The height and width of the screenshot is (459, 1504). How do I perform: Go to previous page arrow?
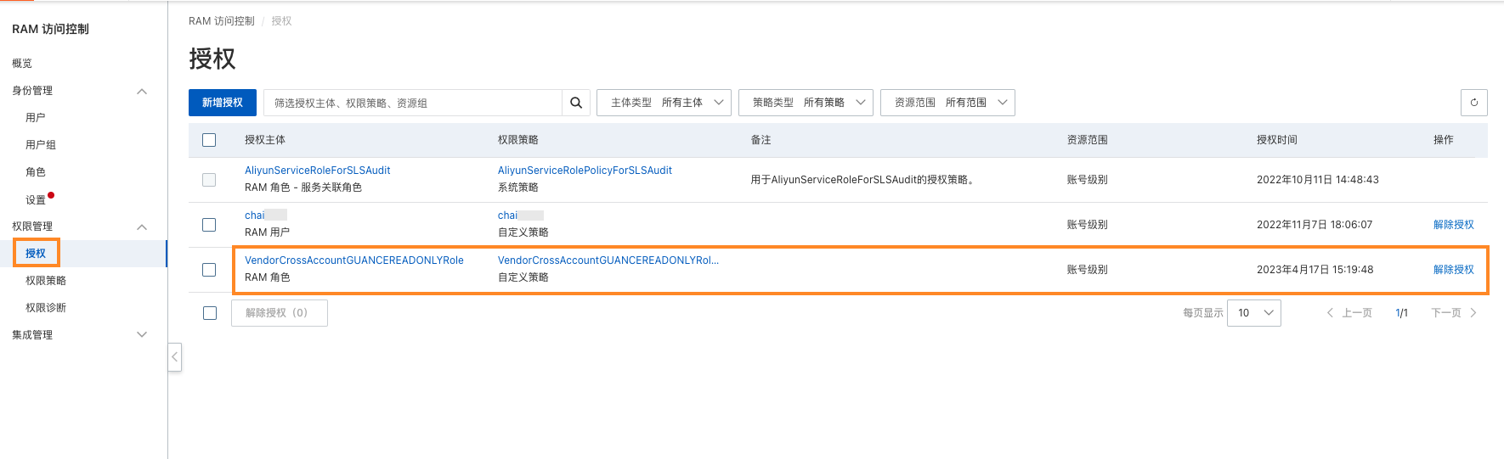pyautogui.click(x=1330, y=313)
